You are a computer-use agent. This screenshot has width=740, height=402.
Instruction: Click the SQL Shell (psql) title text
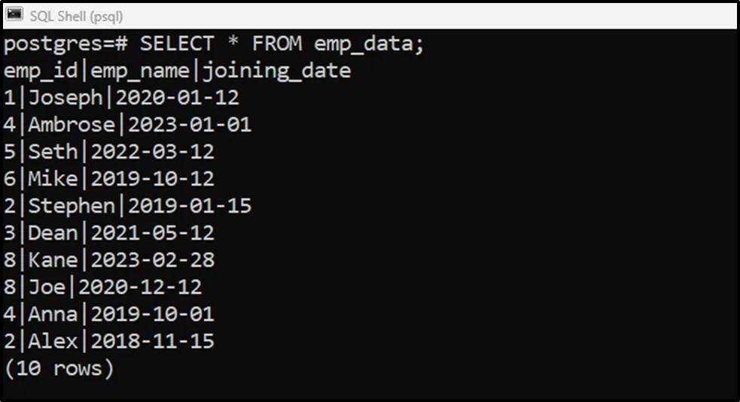(76, 16)
